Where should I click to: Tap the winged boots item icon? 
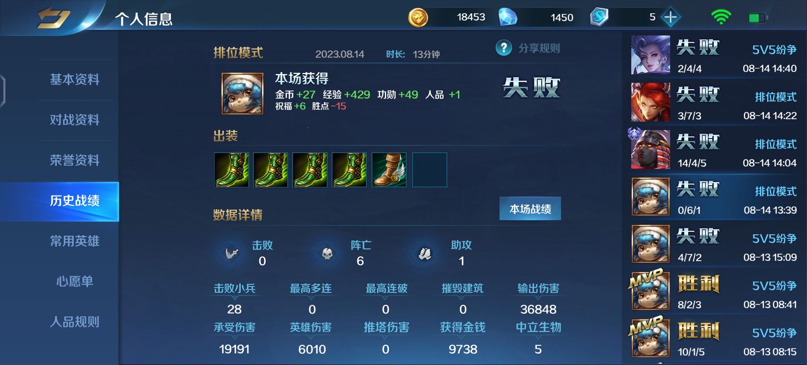tap(389, 170)
